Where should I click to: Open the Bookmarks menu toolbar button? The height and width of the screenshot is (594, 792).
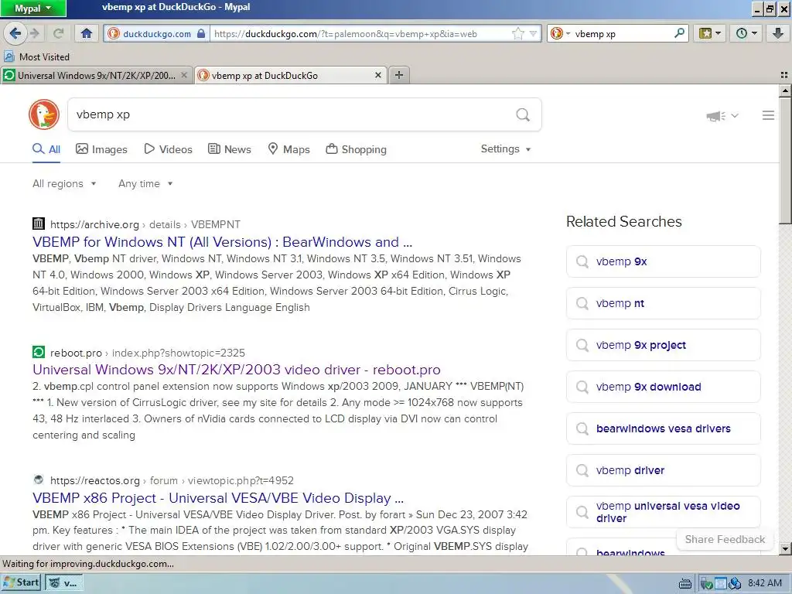710,33
